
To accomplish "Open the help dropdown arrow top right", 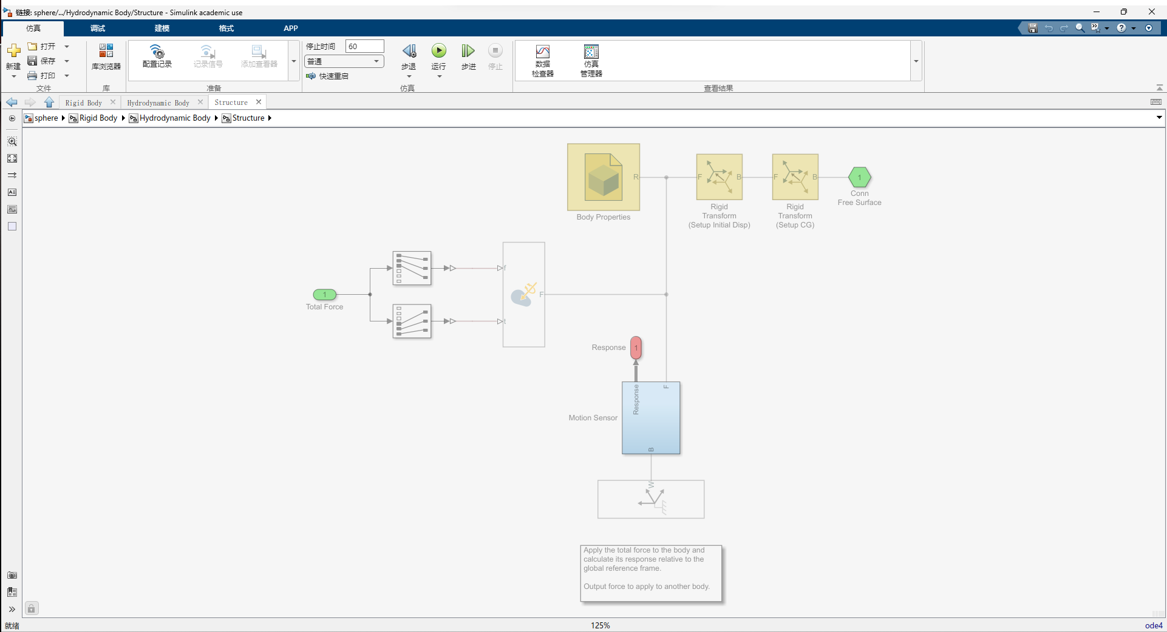I will 1133,28.
